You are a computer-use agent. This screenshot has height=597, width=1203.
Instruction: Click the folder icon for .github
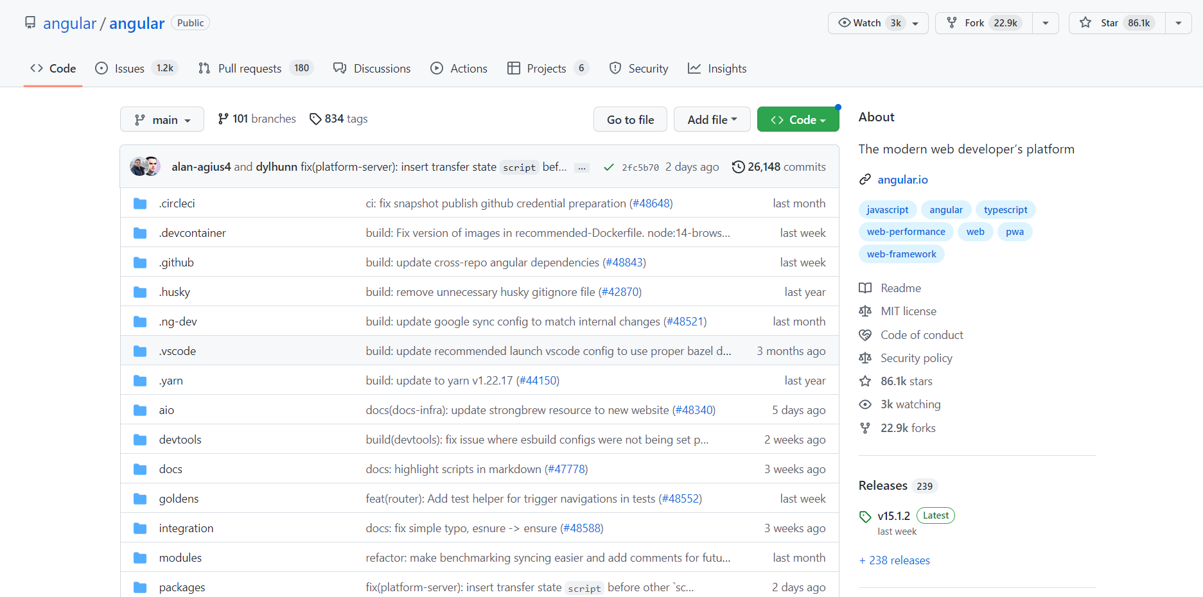(140, 263)
